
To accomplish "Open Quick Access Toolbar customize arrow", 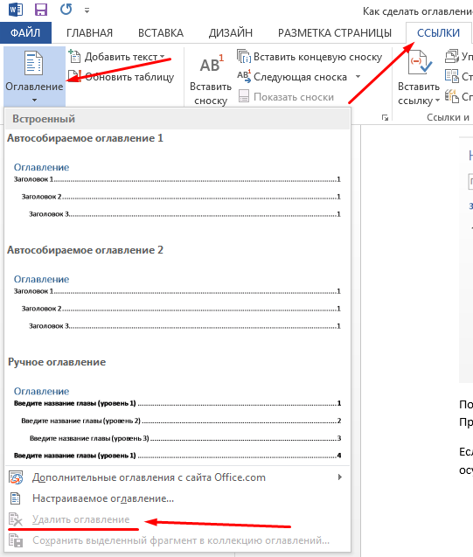I will [87, 10].
